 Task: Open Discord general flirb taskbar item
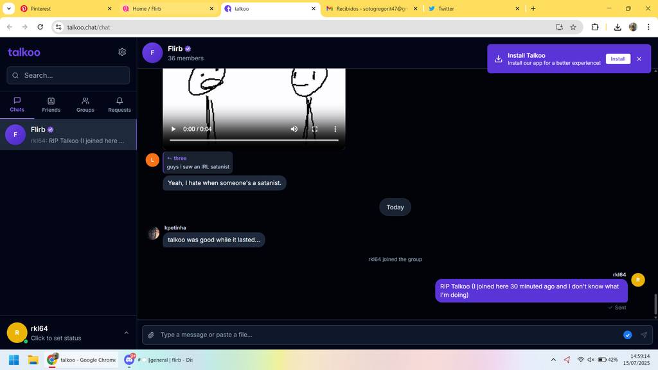coord(158,360)
